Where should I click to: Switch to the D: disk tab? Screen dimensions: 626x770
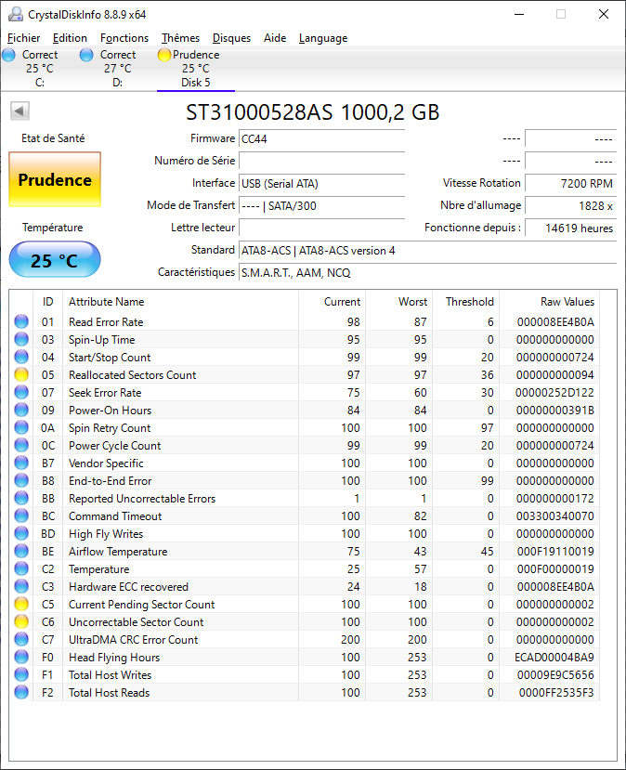(117, 69)
